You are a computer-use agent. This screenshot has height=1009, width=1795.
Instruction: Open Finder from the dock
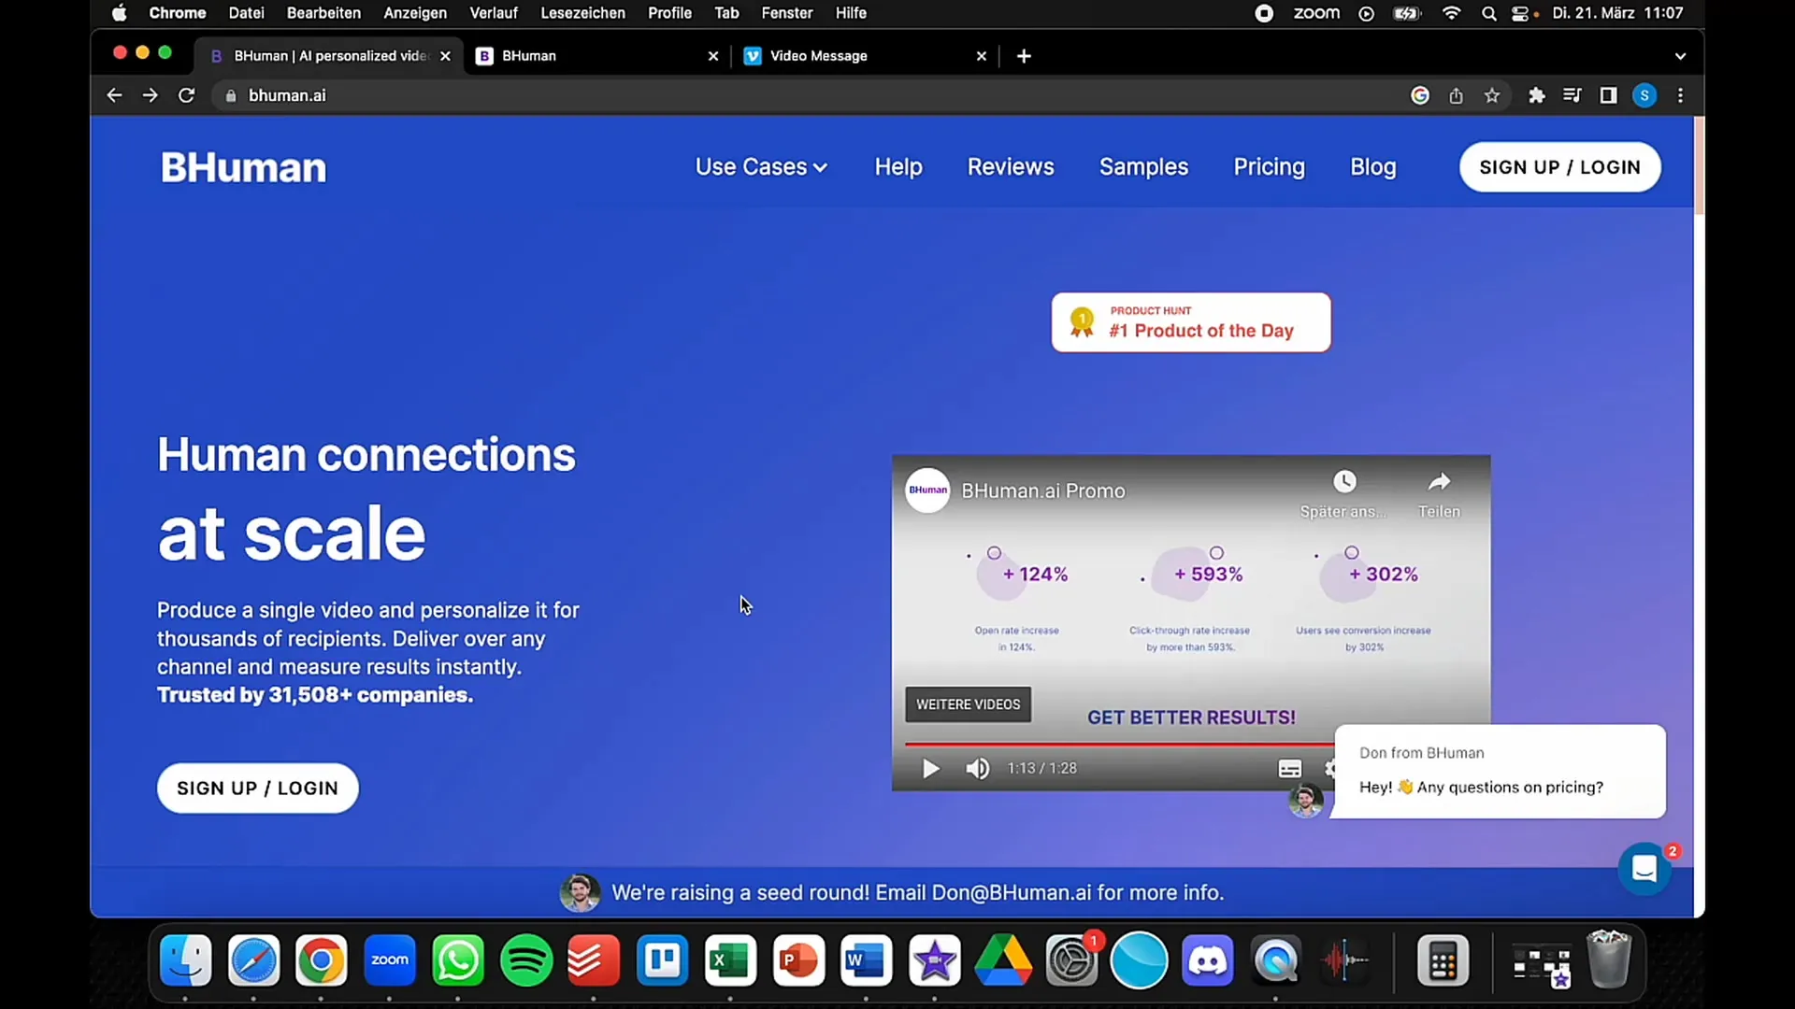[x=186, y=960]
